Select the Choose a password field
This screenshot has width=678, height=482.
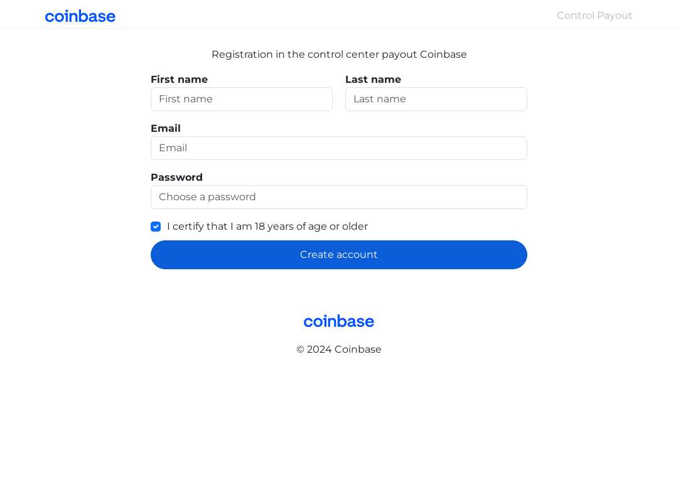pos(338,197)
